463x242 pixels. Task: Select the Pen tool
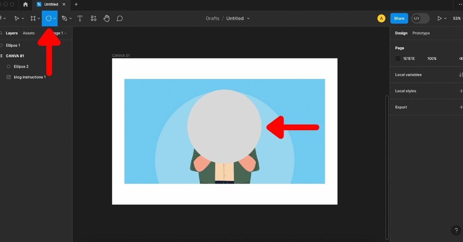[64, 18]
